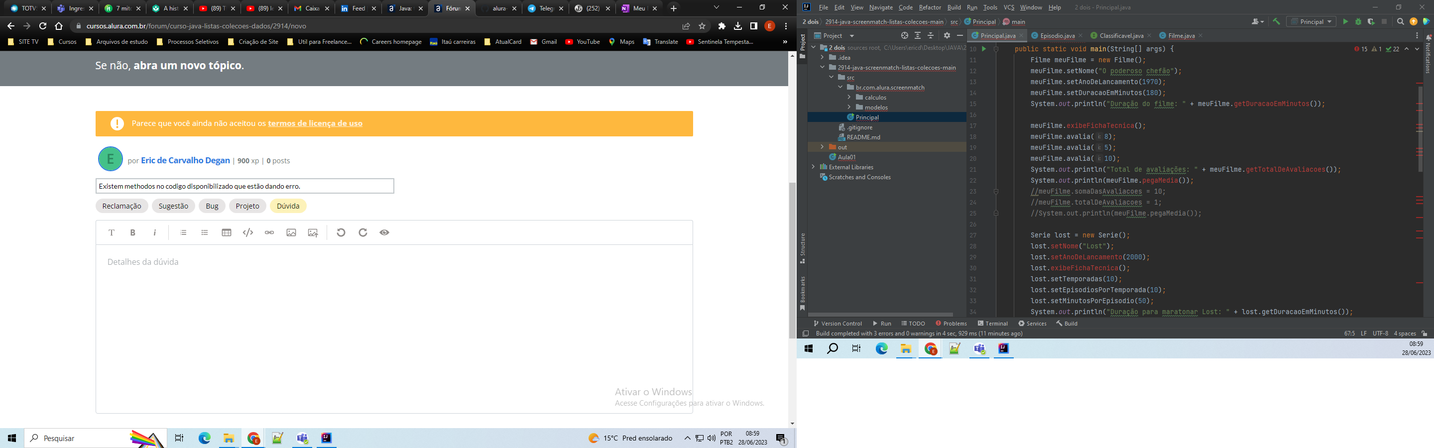Insert a numbered list in forum editor
Image resolution: width=1434 pixels, height=448 pixels.
(x=183, y=232)
